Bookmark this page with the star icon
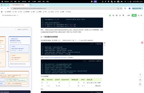 coord(121,9)
